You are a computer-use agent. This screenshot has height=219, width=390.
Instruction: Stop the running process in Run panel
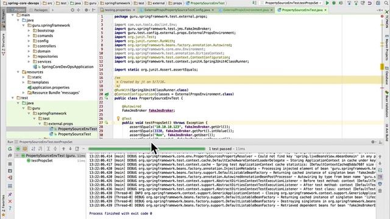[x=10, y=164]
